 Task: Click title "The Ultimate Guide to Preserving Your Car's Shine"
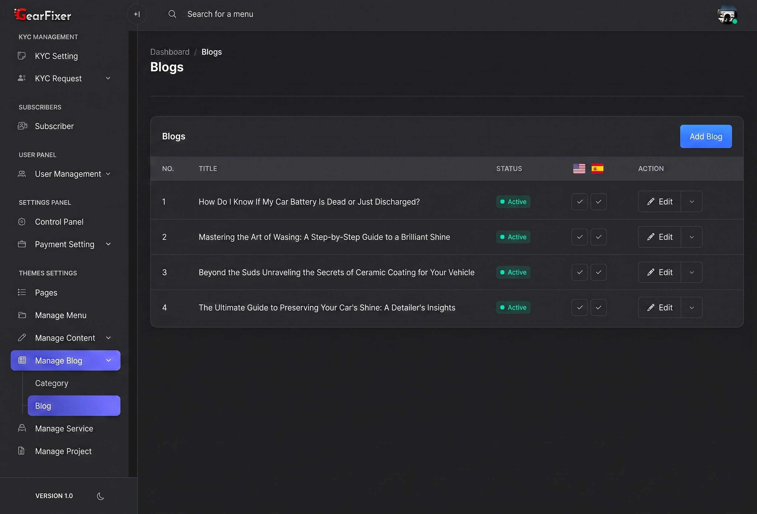click(327, 307)
